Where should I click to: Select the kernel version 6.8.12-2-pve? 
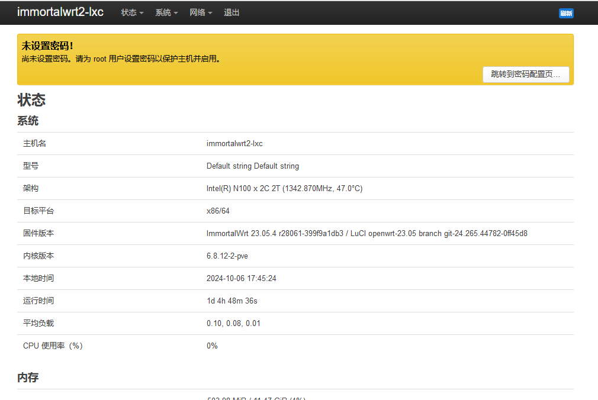click(227, 256)
